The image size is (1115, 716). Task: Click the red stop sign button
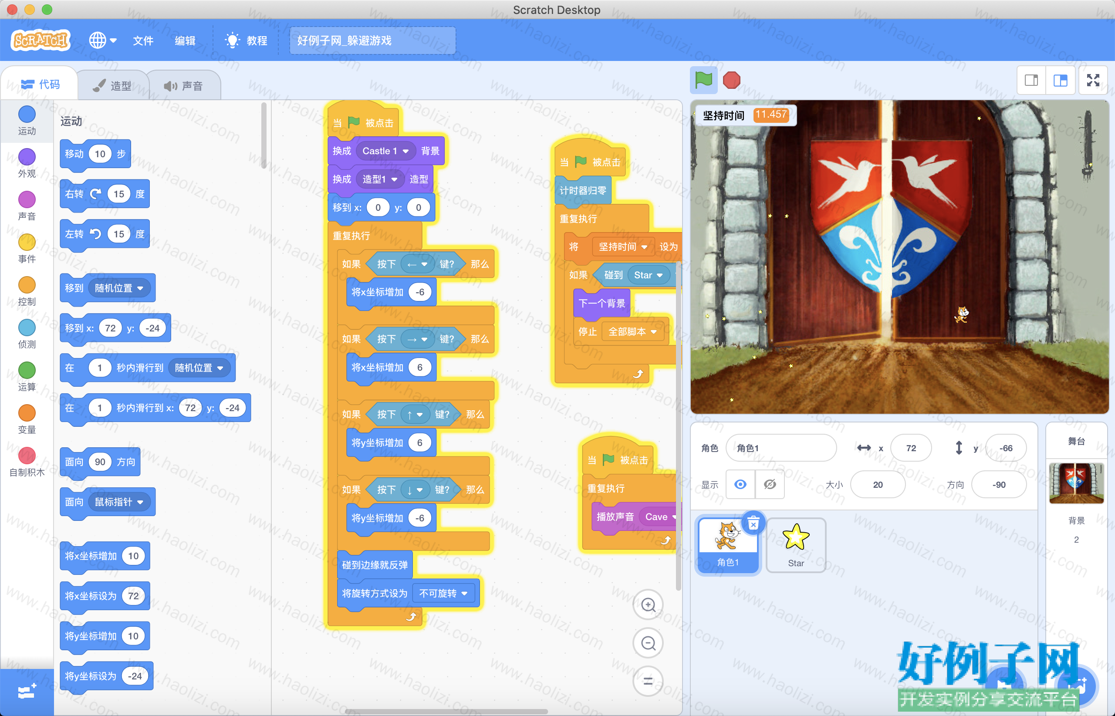(731, 80)
